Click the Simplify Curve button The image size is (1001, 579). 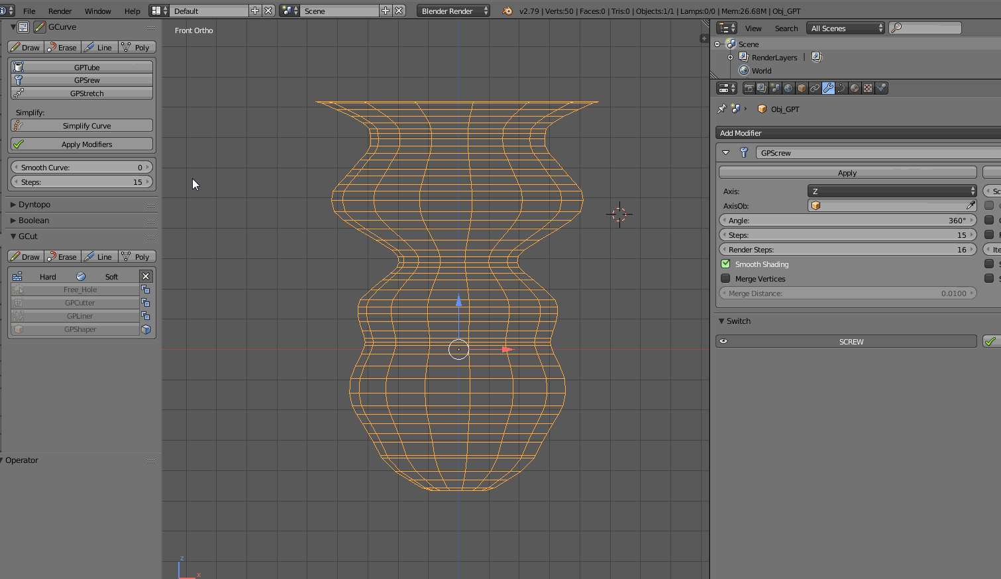(81, 125)
